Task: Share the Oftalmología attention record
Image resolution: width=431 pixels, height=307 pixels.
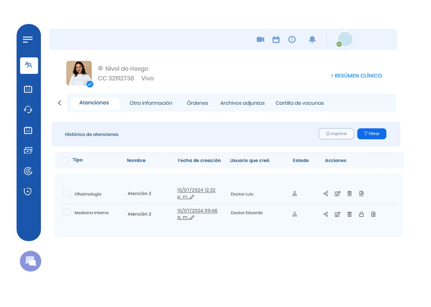Action: (326, 193)
